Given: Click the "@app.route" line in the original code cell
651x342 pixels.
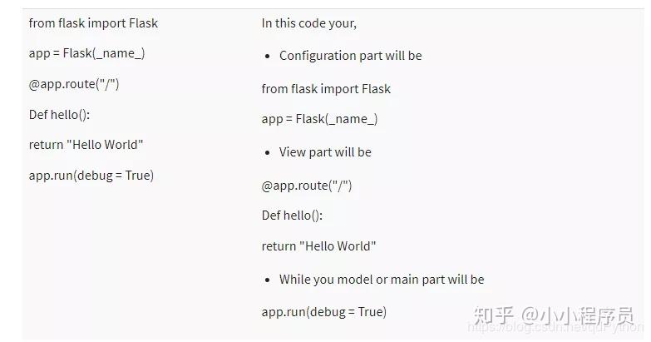Looking at the screenshot, I should click(74, 84).
